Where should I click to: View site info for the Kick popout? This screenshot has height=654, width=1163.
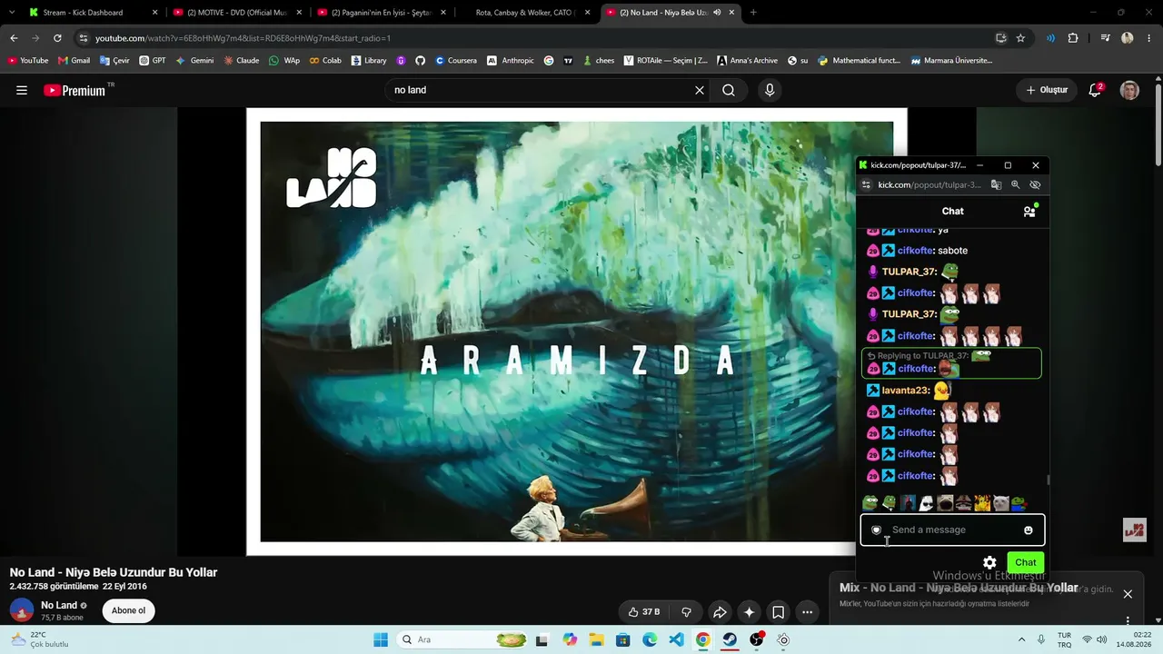(x=866, y=184)
